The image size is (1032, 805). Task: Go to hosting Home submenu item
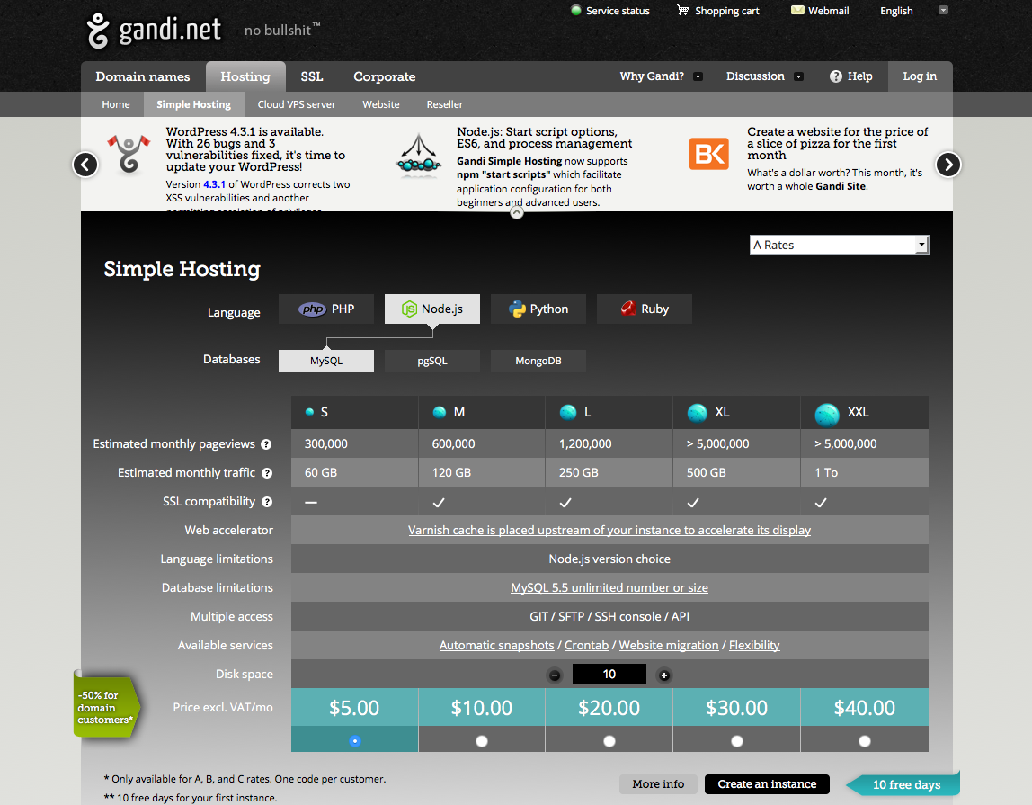coord(116,104)
